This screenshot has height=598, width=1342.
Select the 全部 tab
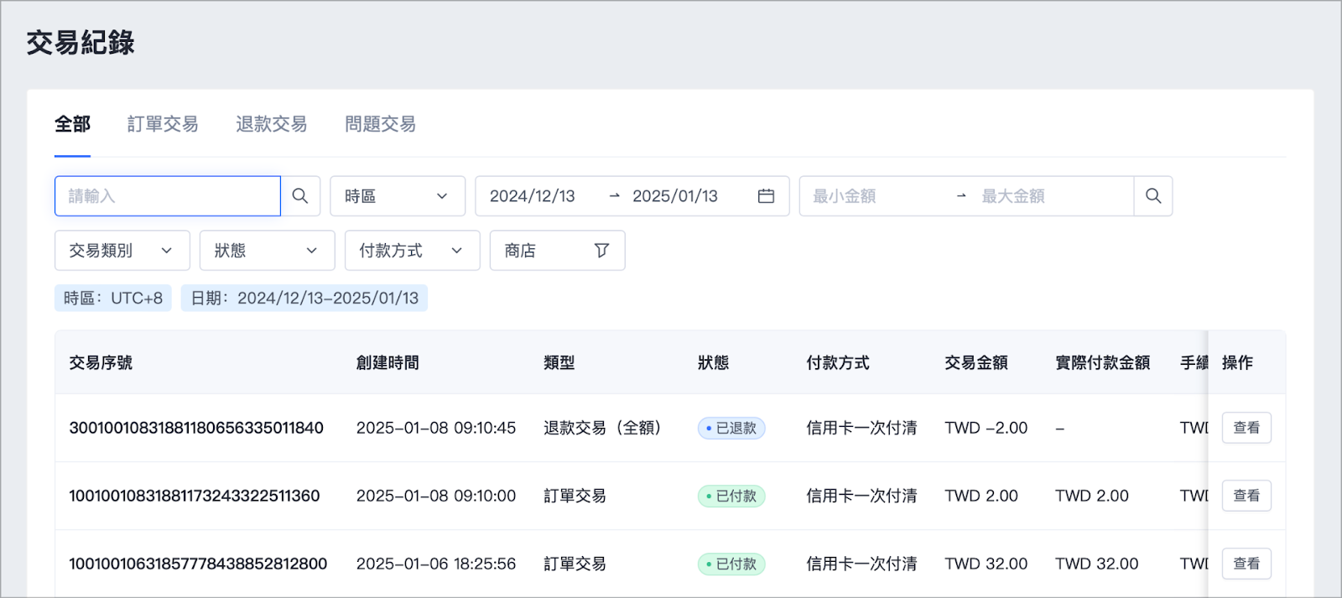pyautogui.click(x=72, y=124)
